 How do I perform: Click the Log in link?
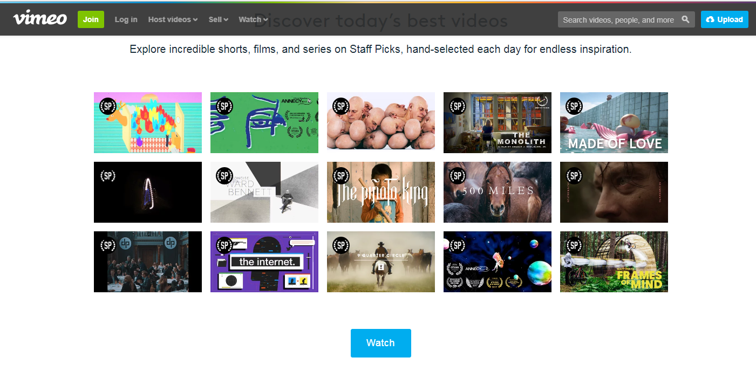pyautogui.click(x=126, y=19)
